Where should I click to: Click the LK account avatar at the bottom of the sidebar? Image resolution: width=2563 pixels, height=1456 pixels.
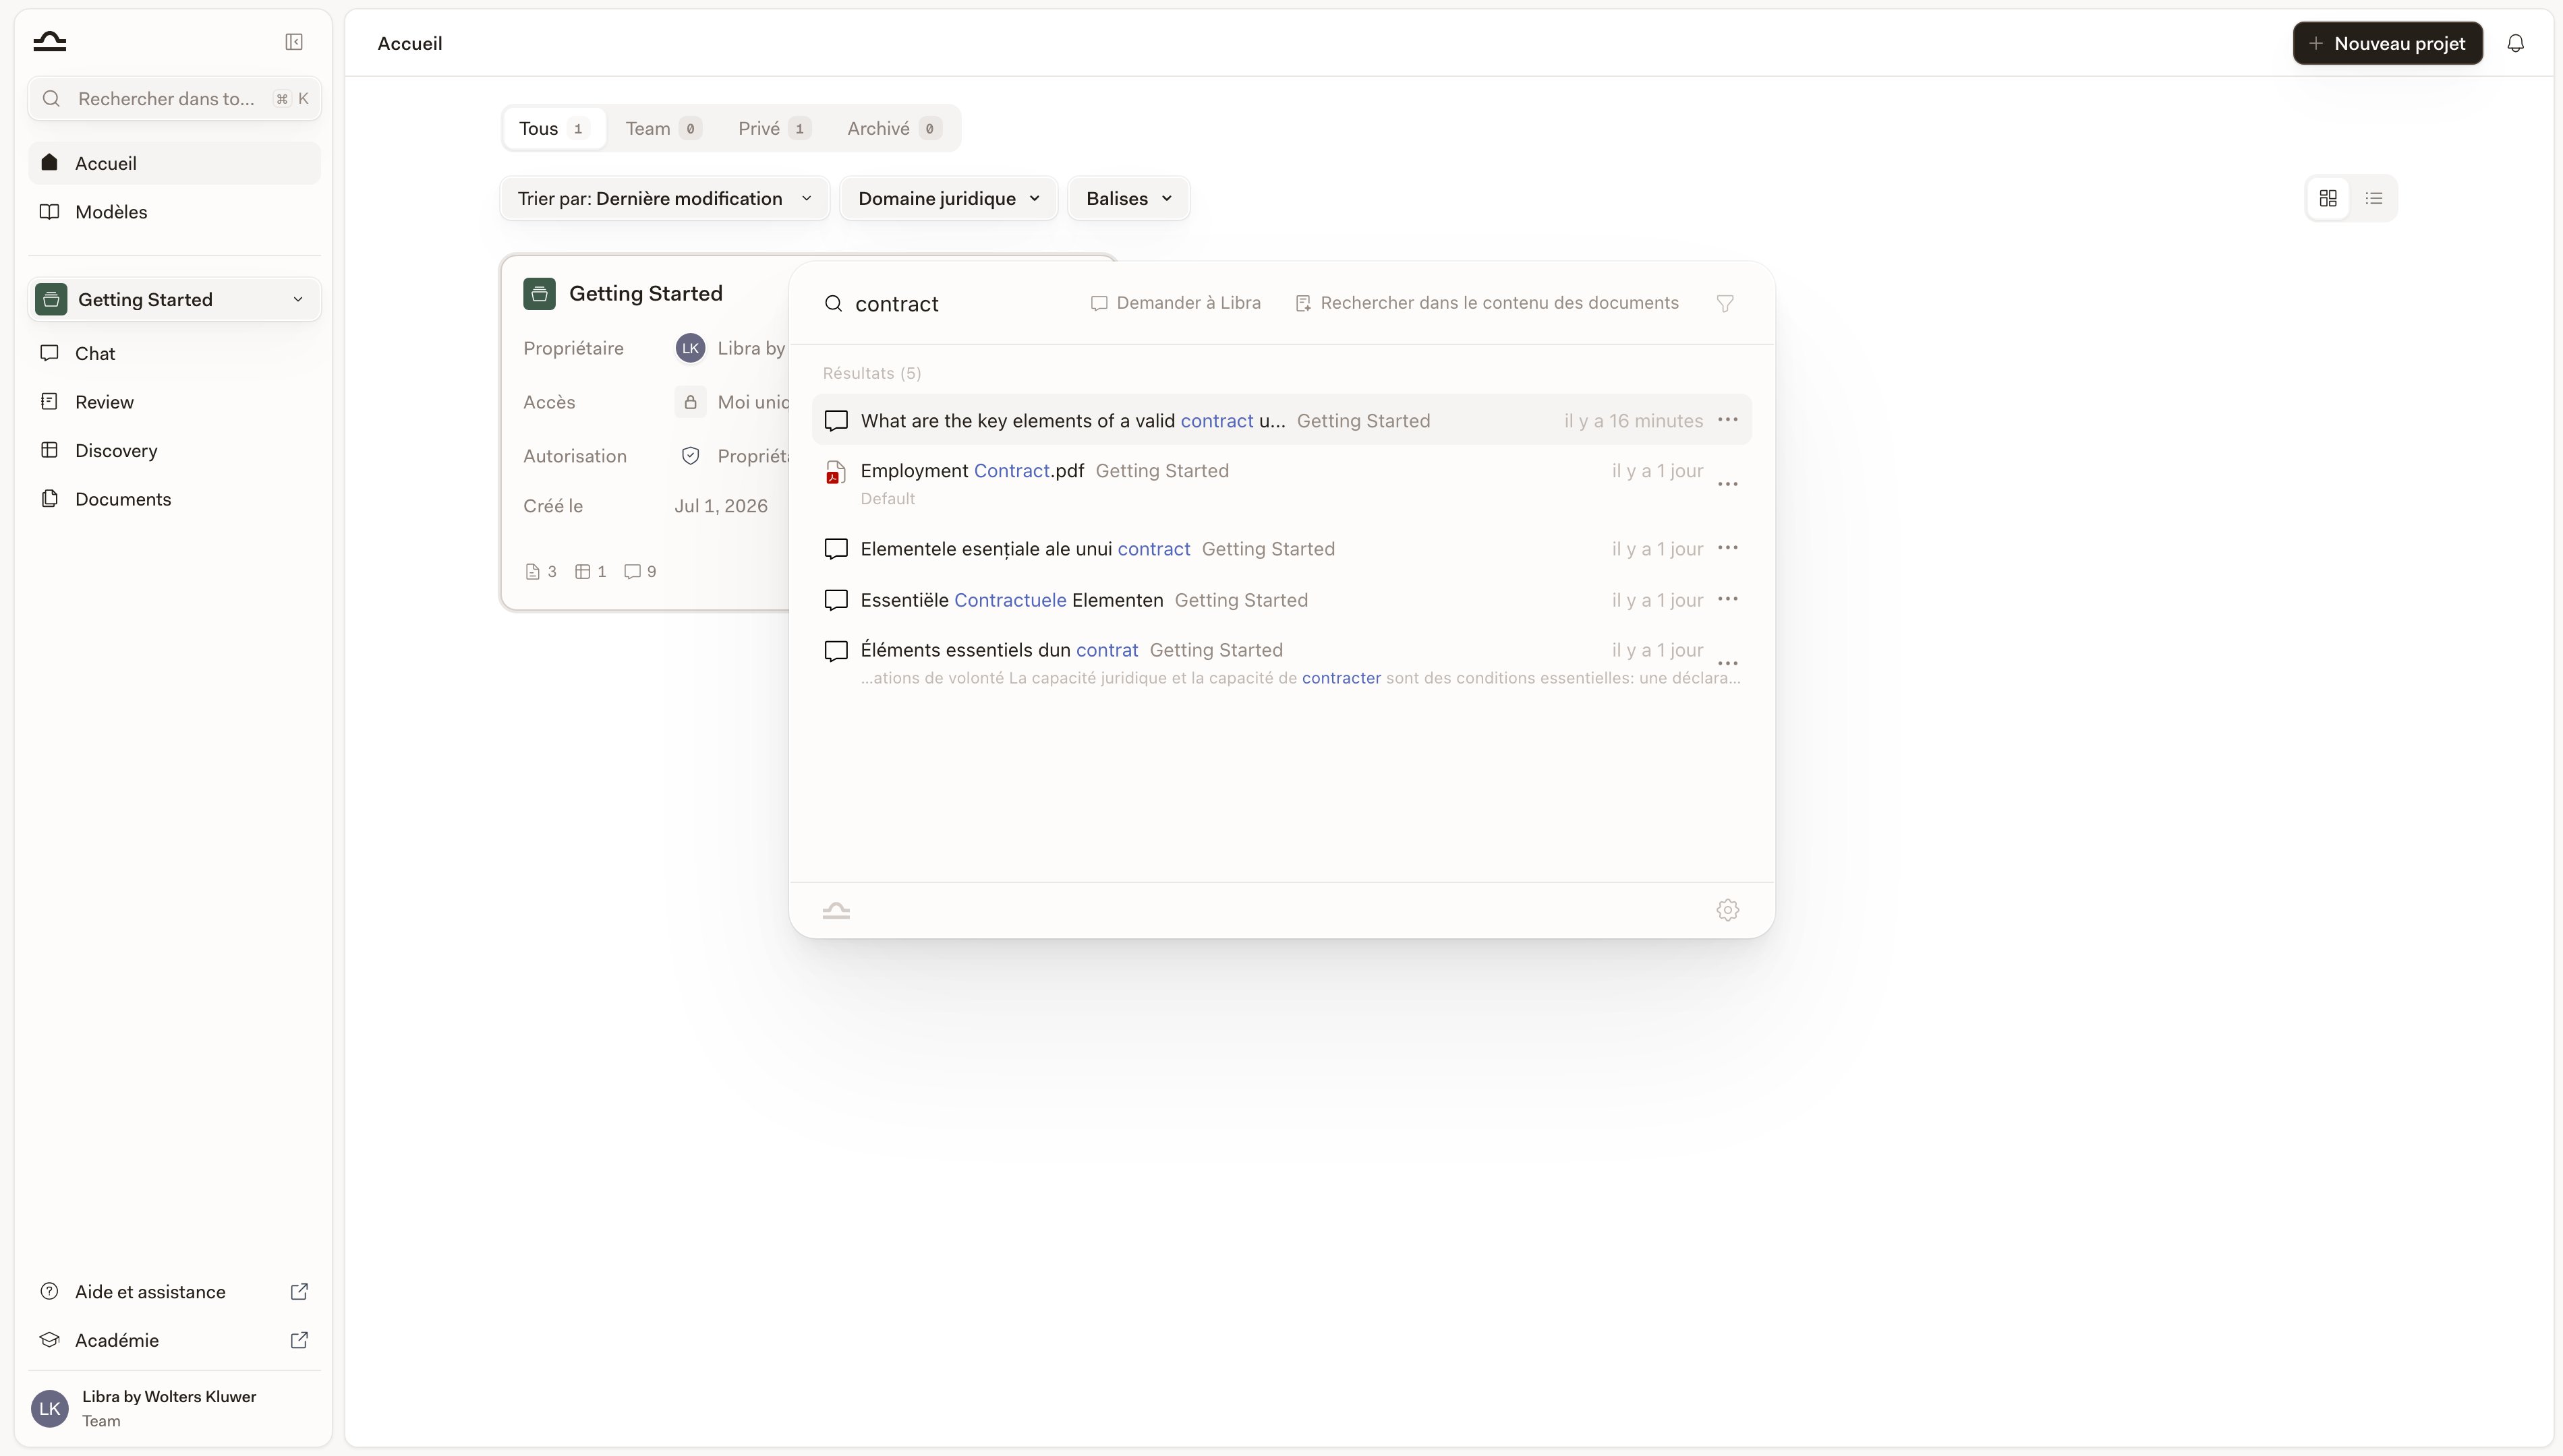[50, 1408]
